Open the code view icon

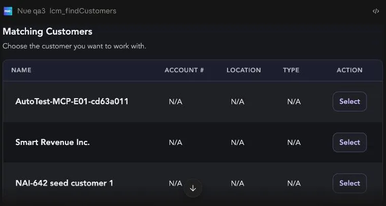(x=376, y=11)
